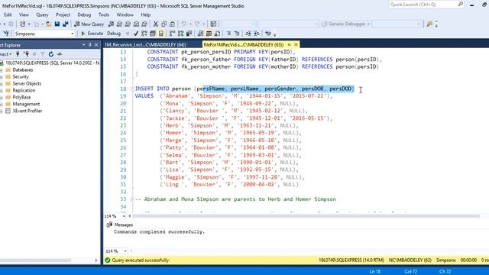
Task: Open the Help menu
Action: tap(146, 15)
